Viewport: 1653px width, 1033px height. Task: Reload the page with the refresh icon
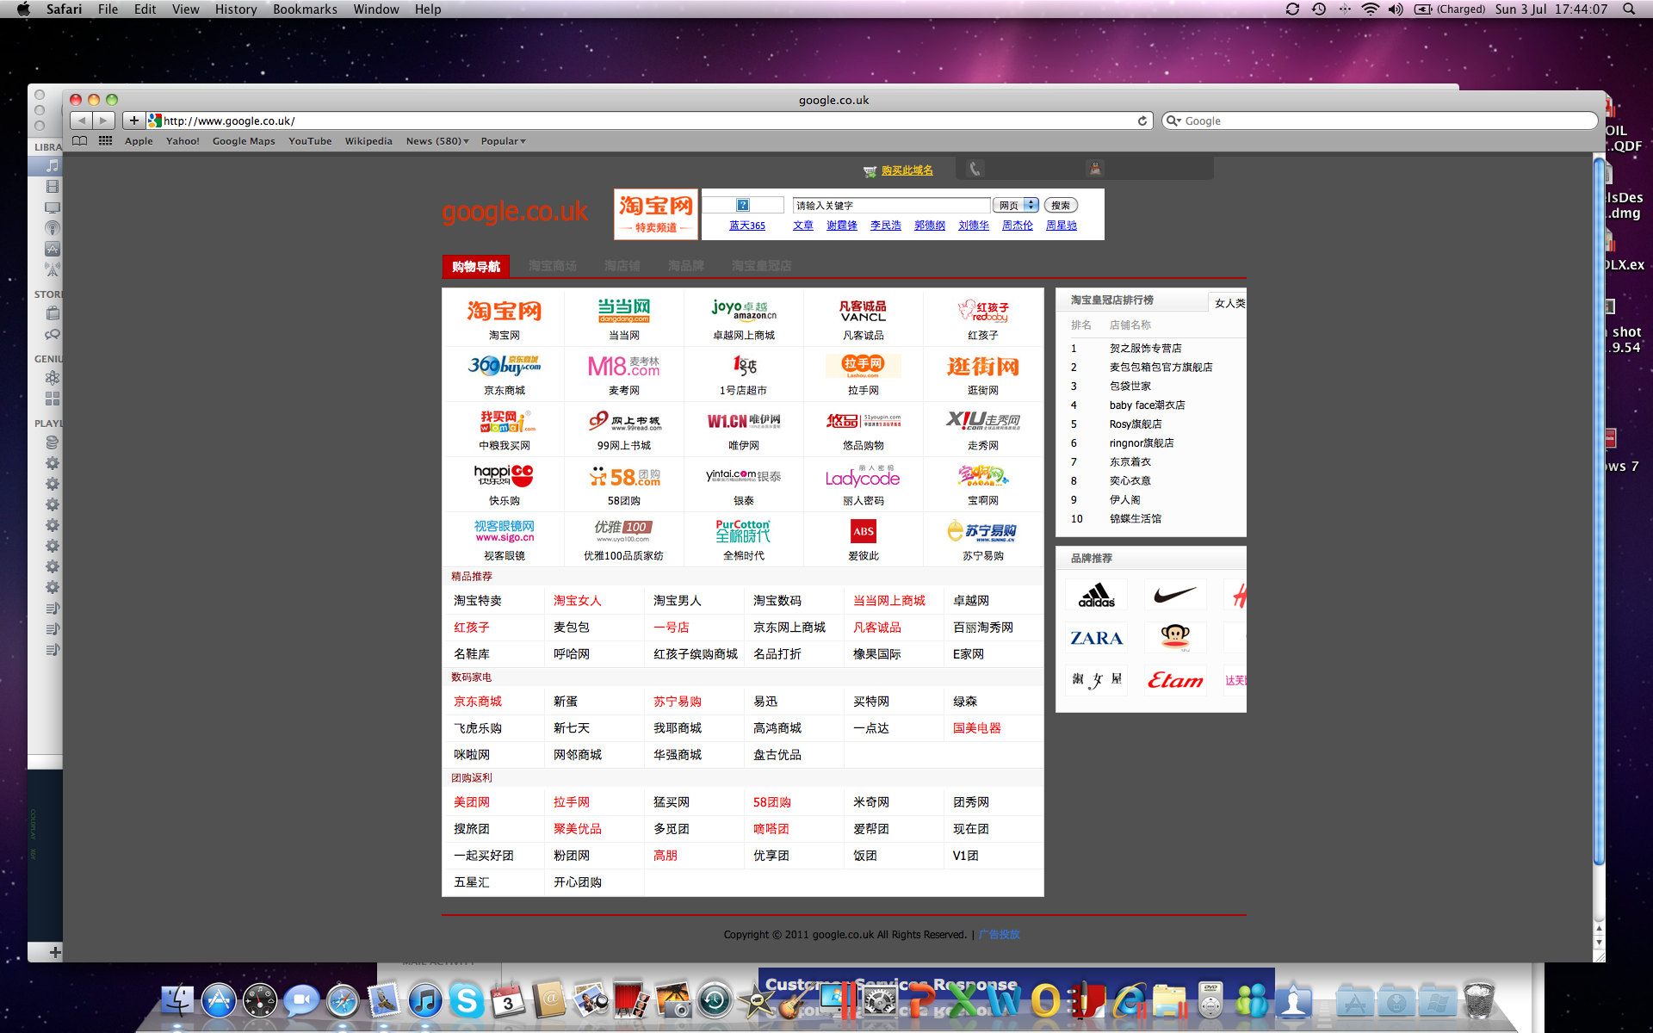click(x=1142, y=121)
